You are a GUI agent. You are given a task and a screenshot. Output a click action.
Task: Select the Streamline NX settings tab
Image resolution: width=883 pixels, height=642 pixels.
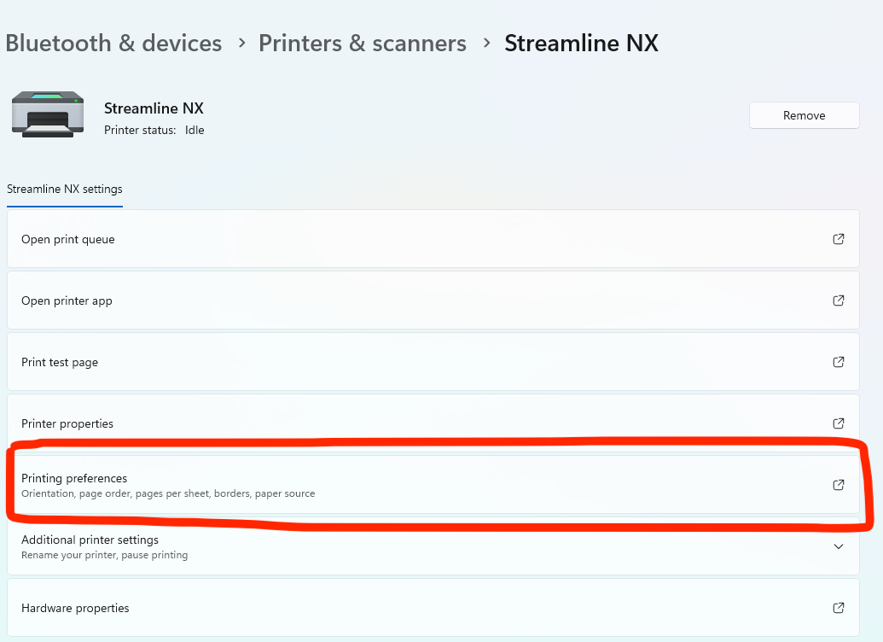coord(65,190)
